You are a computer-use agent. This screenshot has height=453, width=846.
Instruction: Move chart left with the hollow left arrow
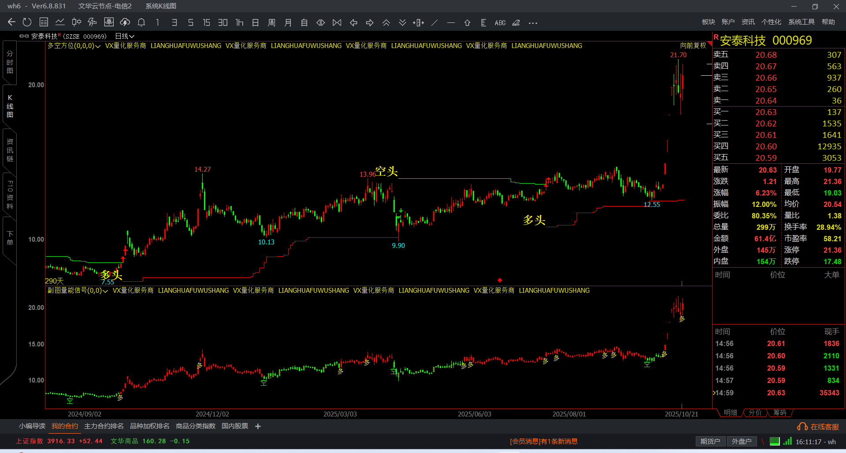coord(353,22)
